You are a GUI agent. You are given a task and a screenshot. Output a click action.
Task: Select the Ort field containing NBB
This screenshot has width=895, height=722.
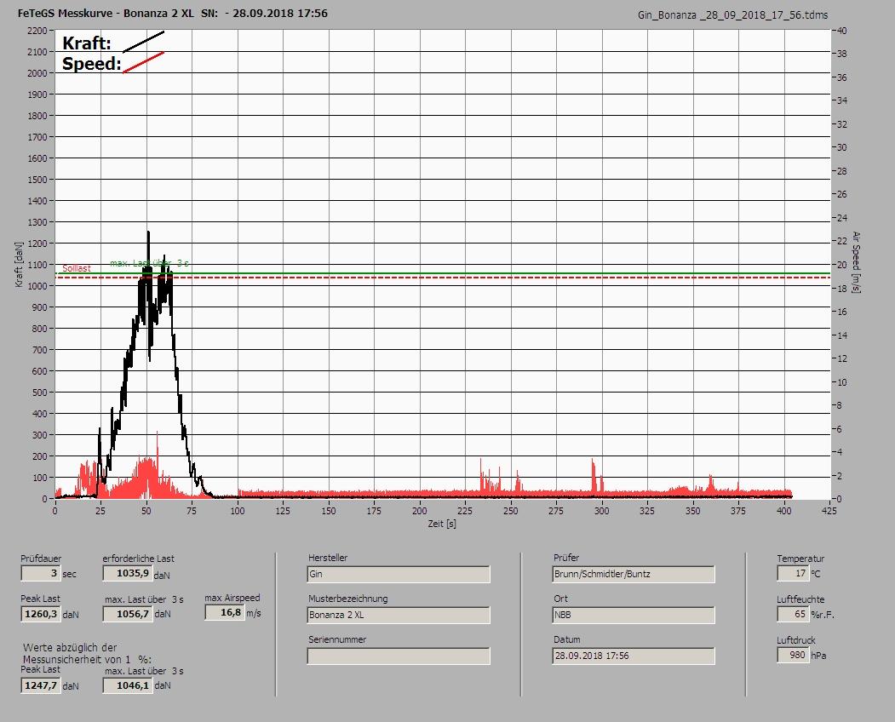[634, 616]
